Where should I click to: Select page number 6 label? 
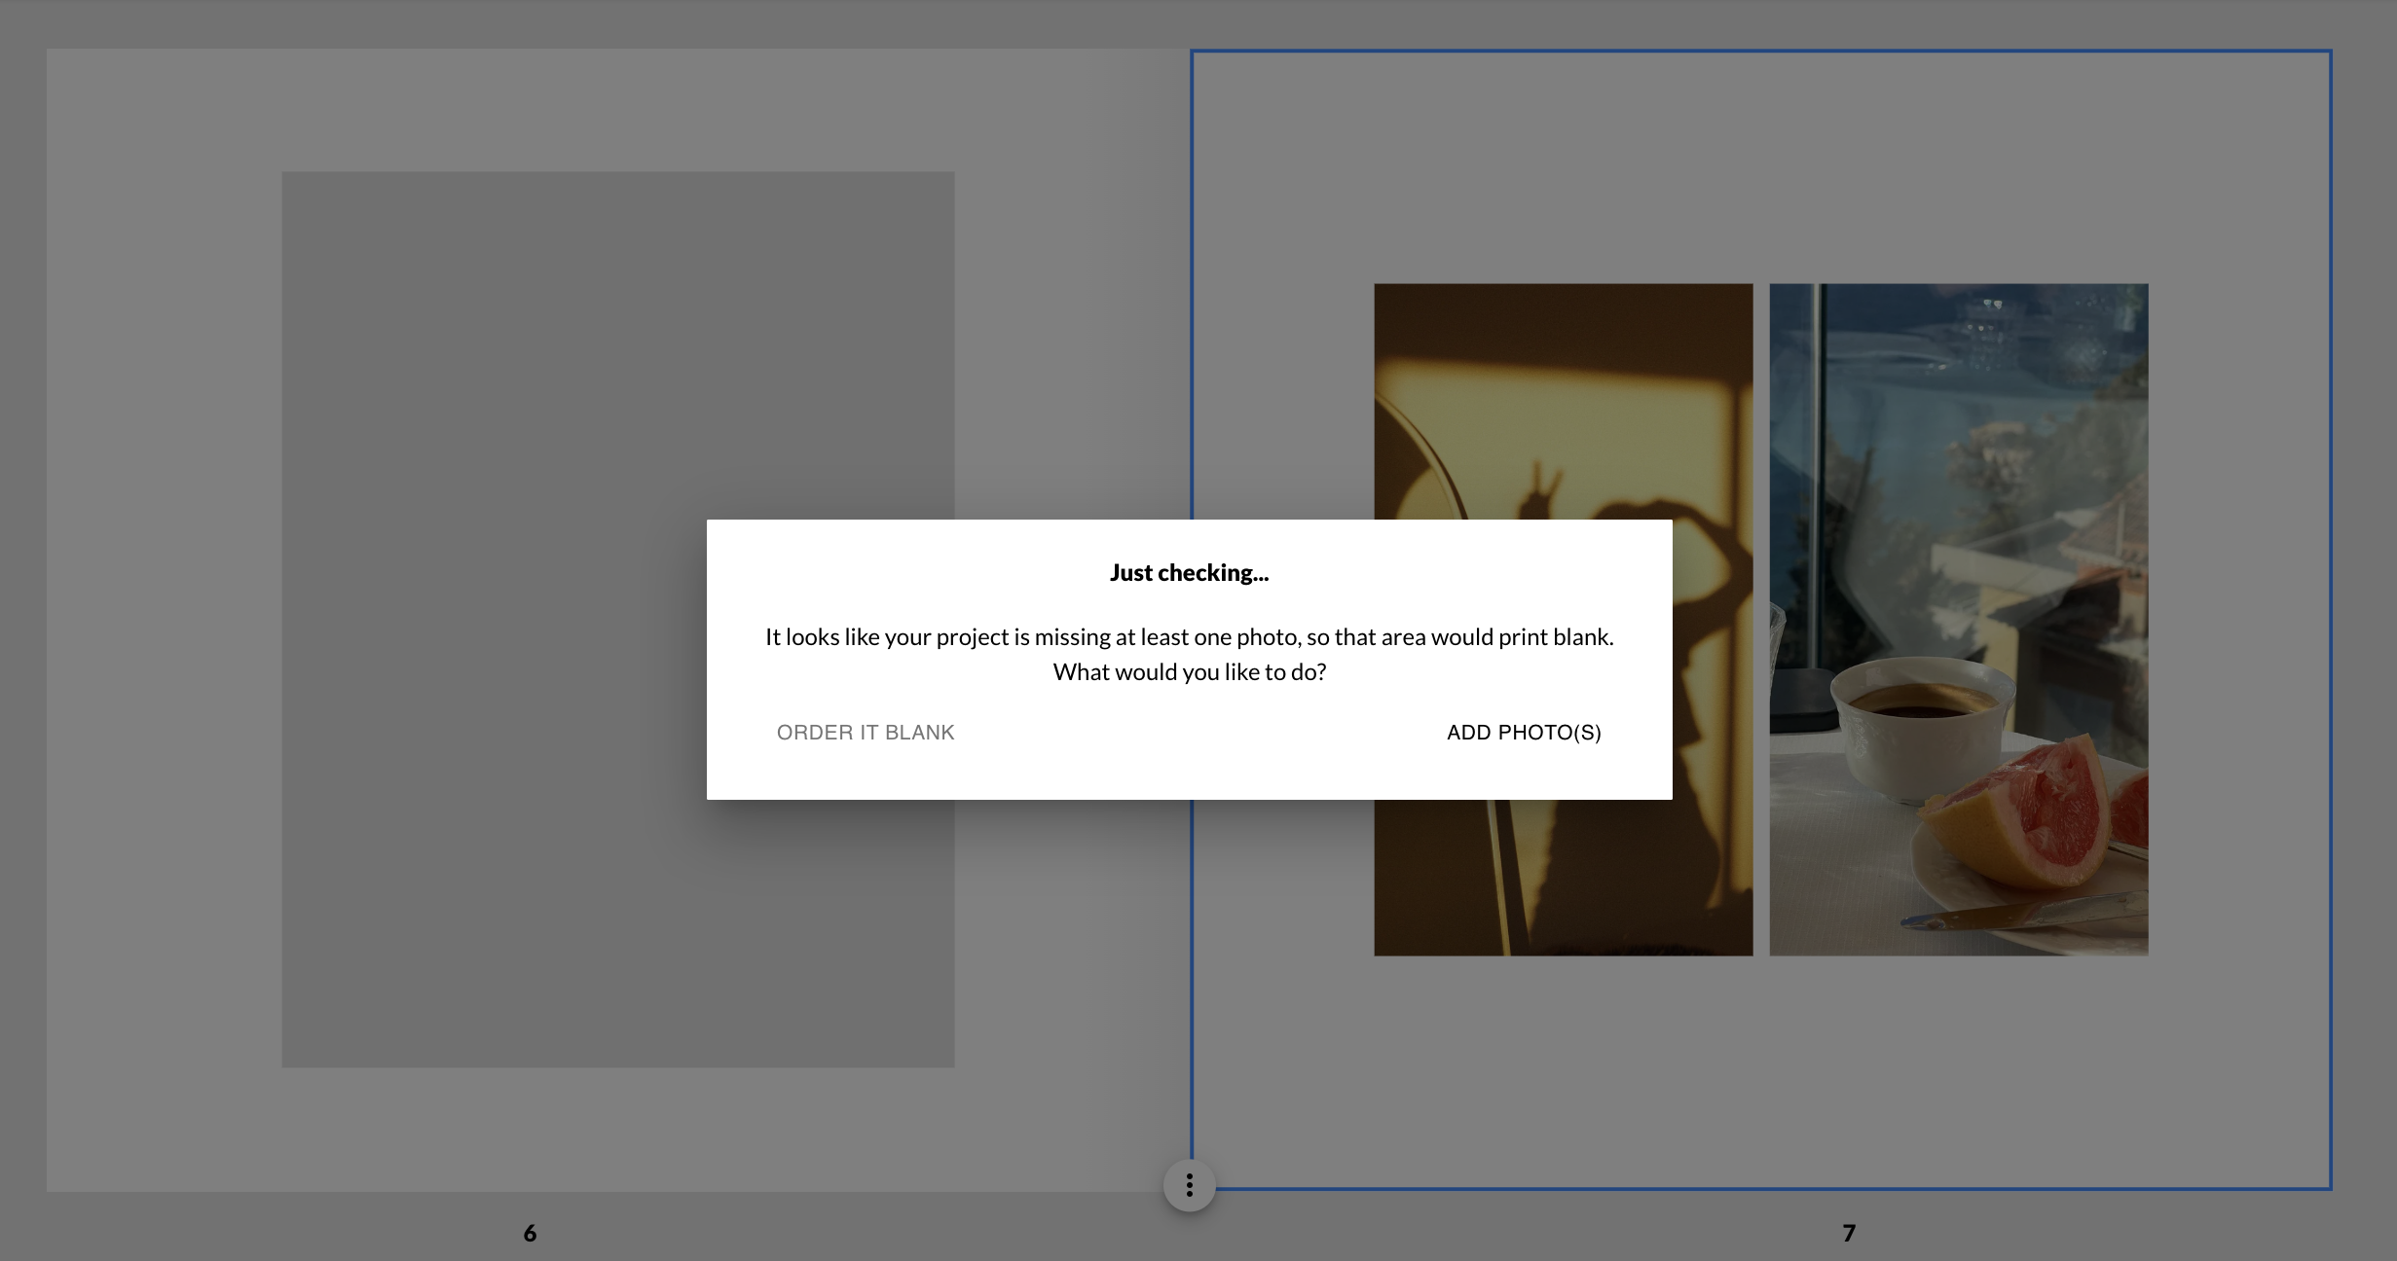pyautogui.click(x=529, y=1231)
